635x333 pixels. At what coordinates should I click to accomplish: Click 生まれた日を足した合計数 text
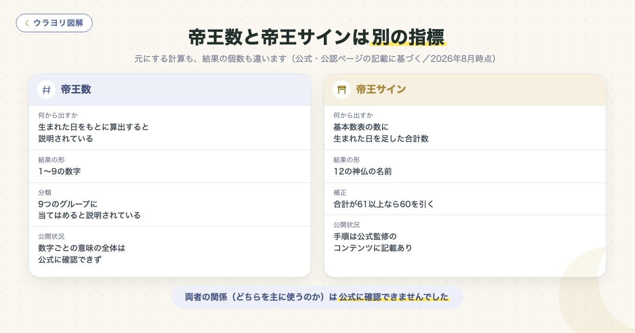(381, 138)
